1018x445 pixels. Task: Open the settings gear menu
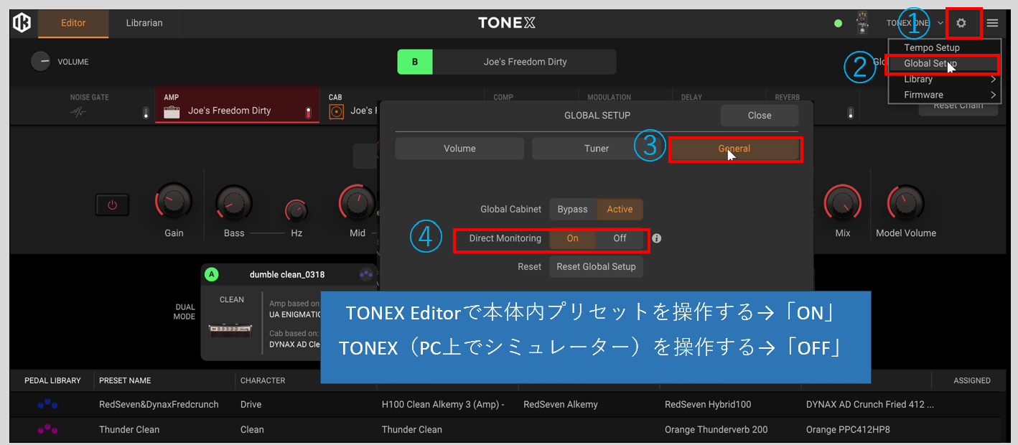pyautogui.click(x=961, y=23)
